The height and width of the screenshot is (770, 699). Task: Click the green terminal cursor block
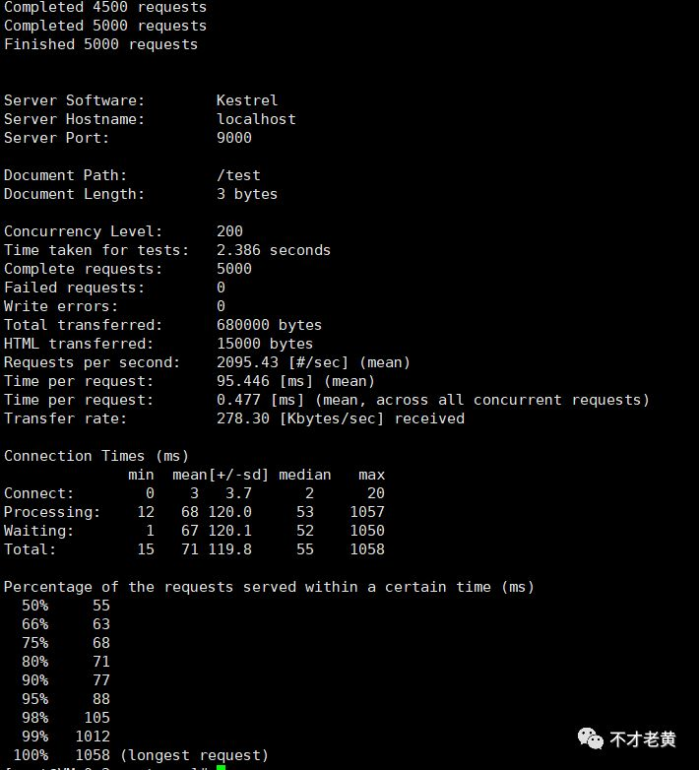pyautogui.click(x=221, y=767)
